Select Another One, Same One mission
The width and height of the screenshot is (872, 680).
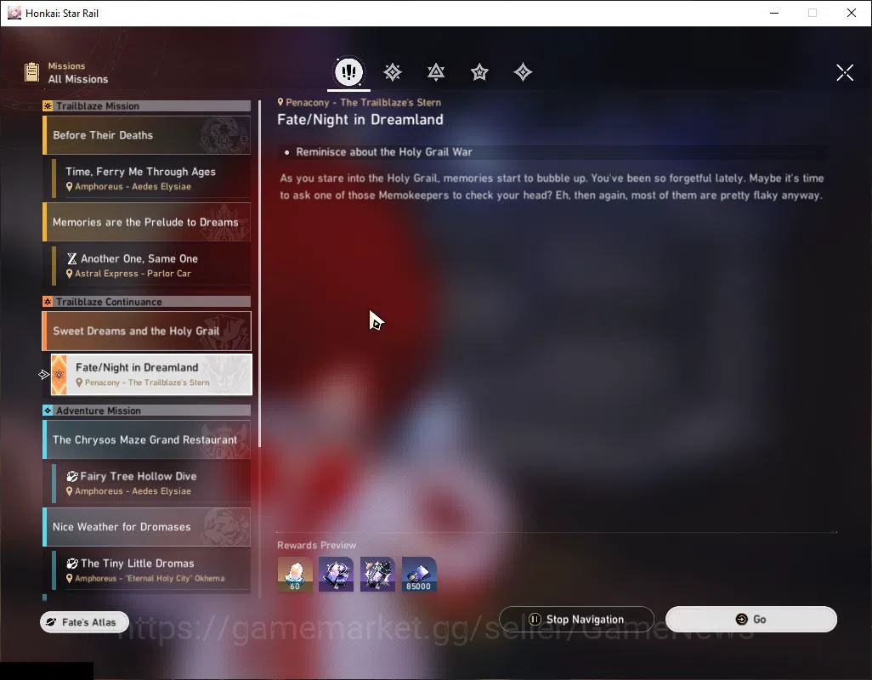tap(151, 265)
